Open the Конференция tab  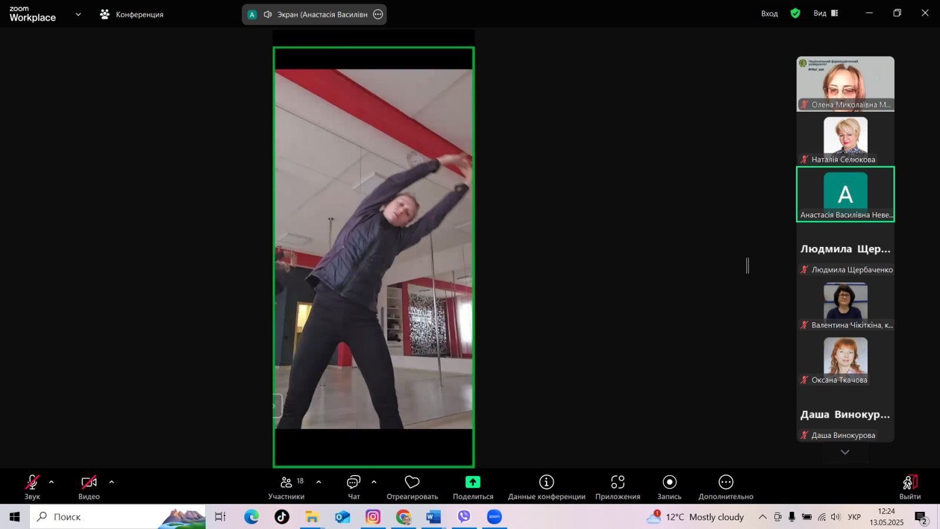point(132,14)
